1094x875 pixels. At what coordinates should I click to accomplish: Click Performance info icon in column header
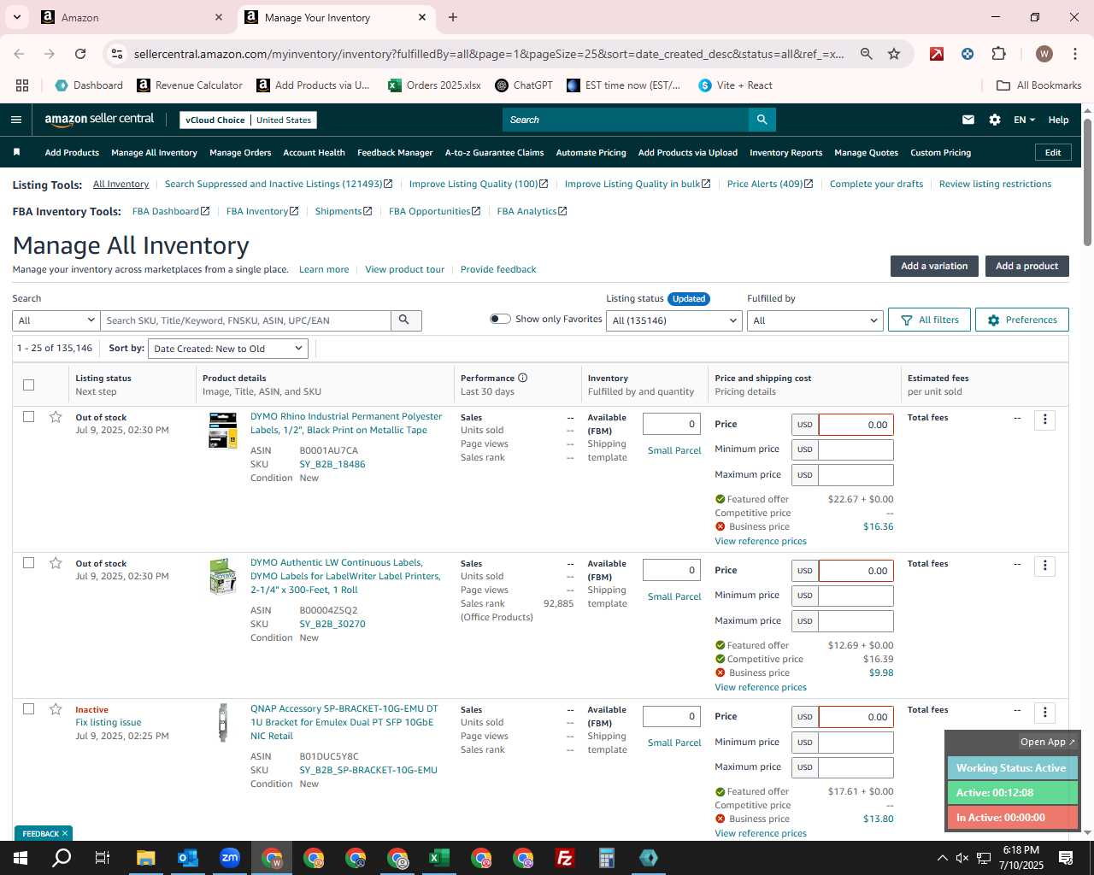coord(522,378)
